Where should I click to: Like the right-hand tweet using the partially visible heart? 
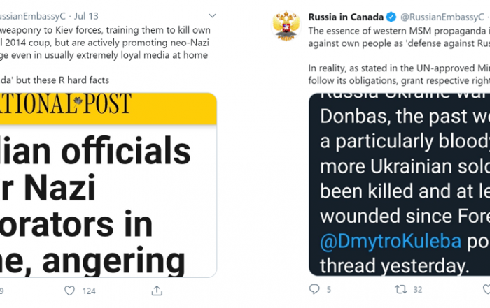[x=487, y=289]
